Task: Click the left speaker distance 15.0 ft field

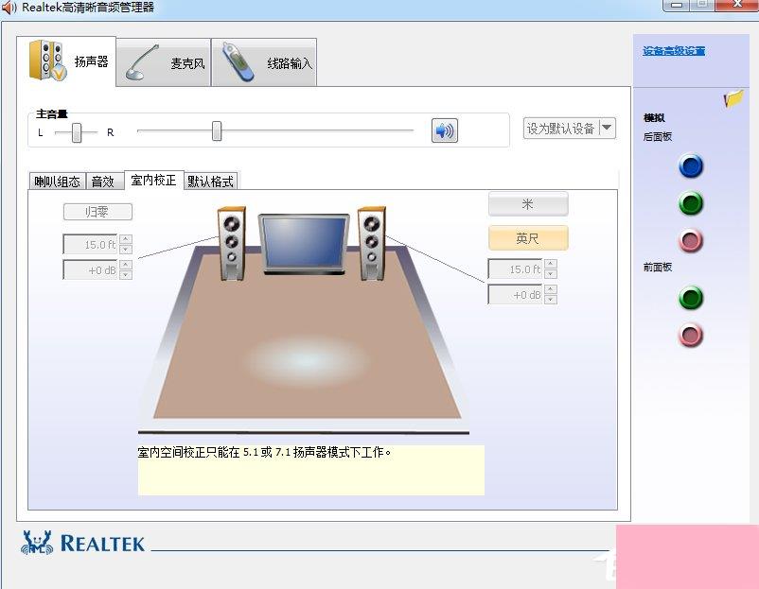Action: (91, 244)
